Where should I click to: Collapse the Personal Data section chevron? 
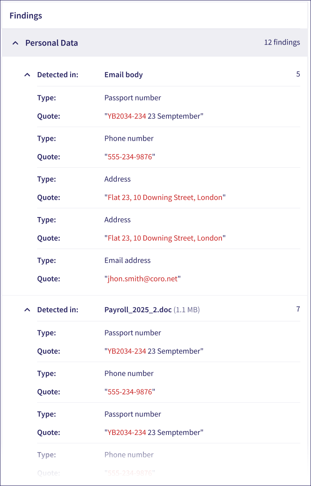(x=15, y=43)
